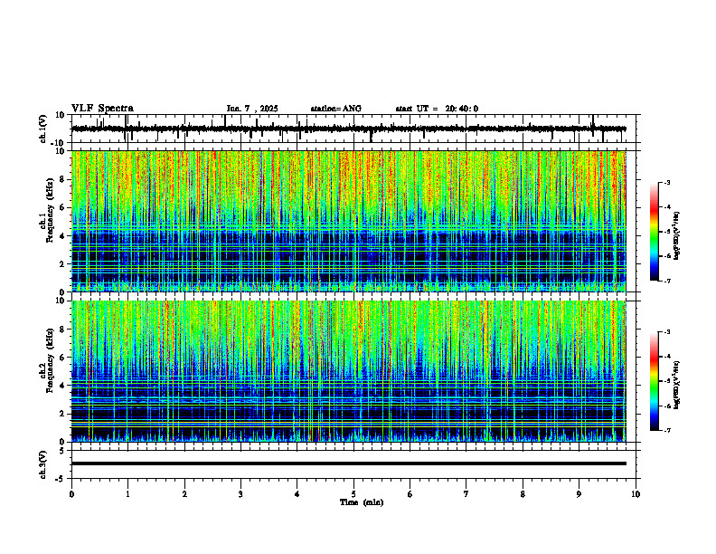Click the time axis tick label "3"
This screenshot has width=716, height=554.
coord(240,494)
